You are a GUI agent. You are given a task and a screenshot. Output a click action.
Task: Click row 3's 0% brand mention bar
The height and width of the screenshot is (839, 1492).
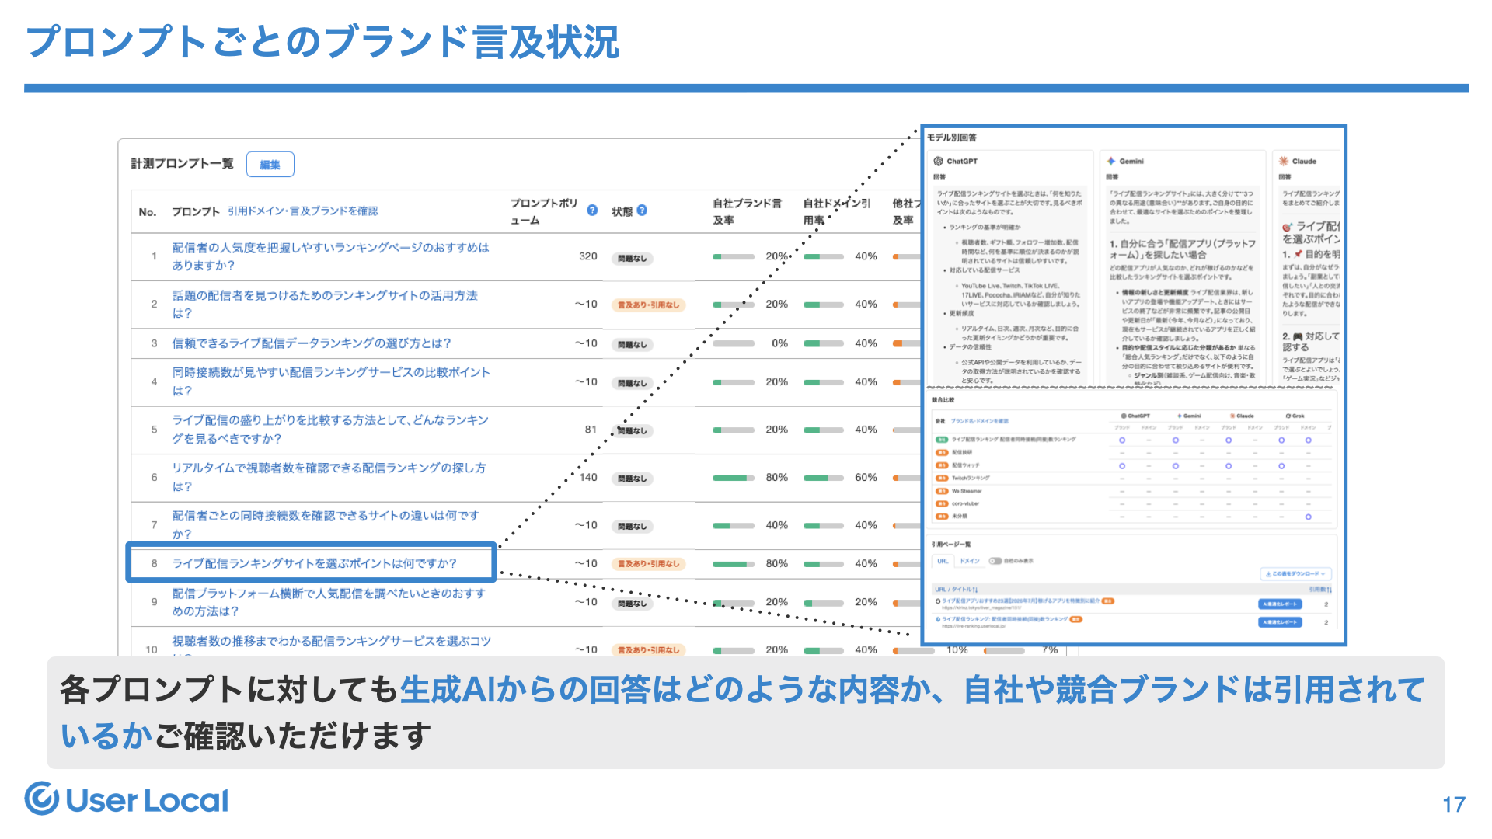734,343
